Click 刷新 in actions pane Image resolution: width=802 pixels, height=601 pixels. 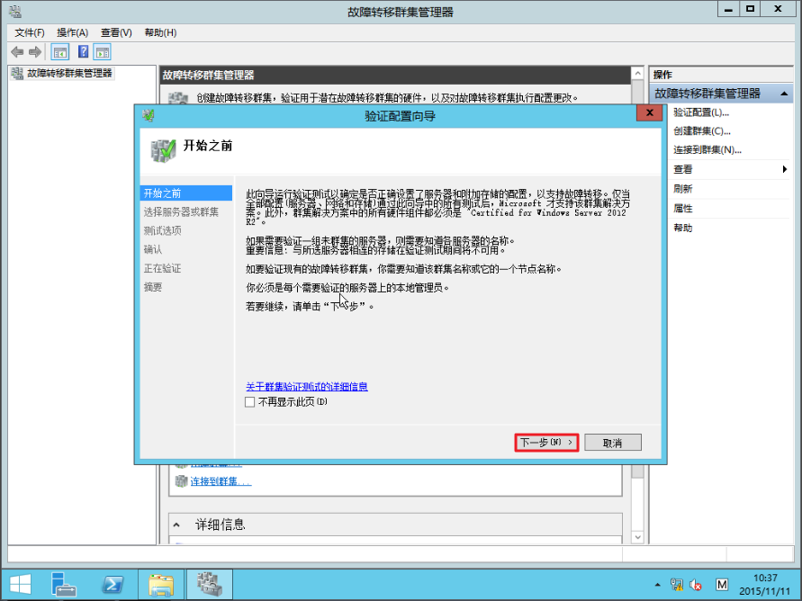coord(683,189)
